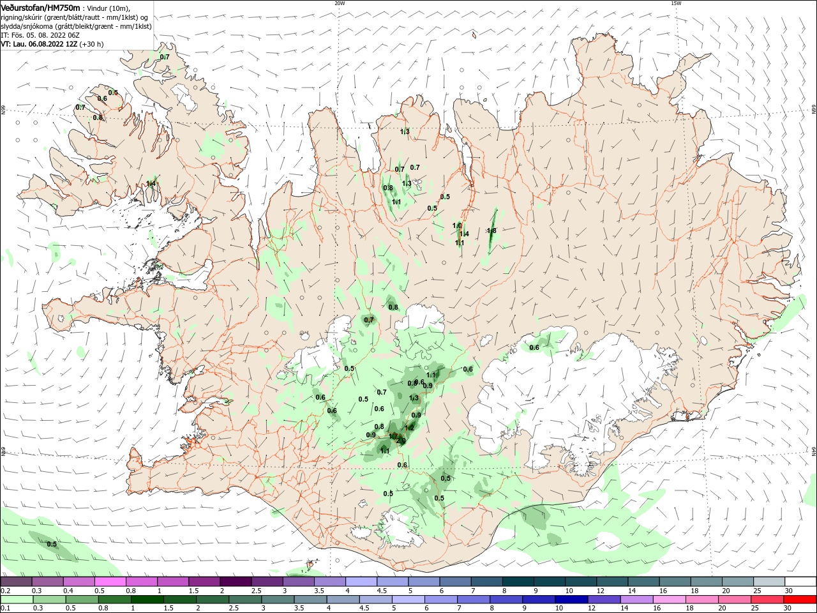Click the 1.0 precipitation value on the map
The image size is (817, 613).
(457, 225)
